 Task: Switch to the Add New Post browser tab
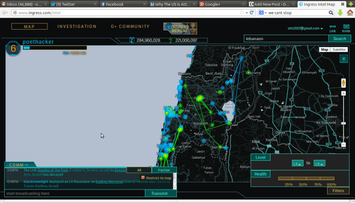click(272, 4)
